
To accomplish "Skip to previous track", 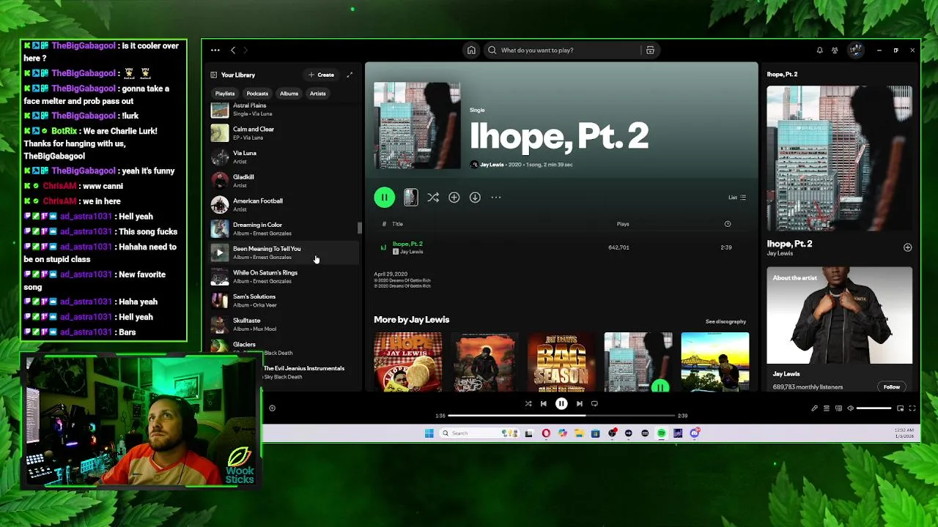I will (543, 403).
